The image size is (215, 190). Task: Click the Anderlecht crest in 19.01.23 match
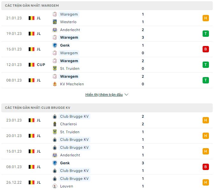55,30
